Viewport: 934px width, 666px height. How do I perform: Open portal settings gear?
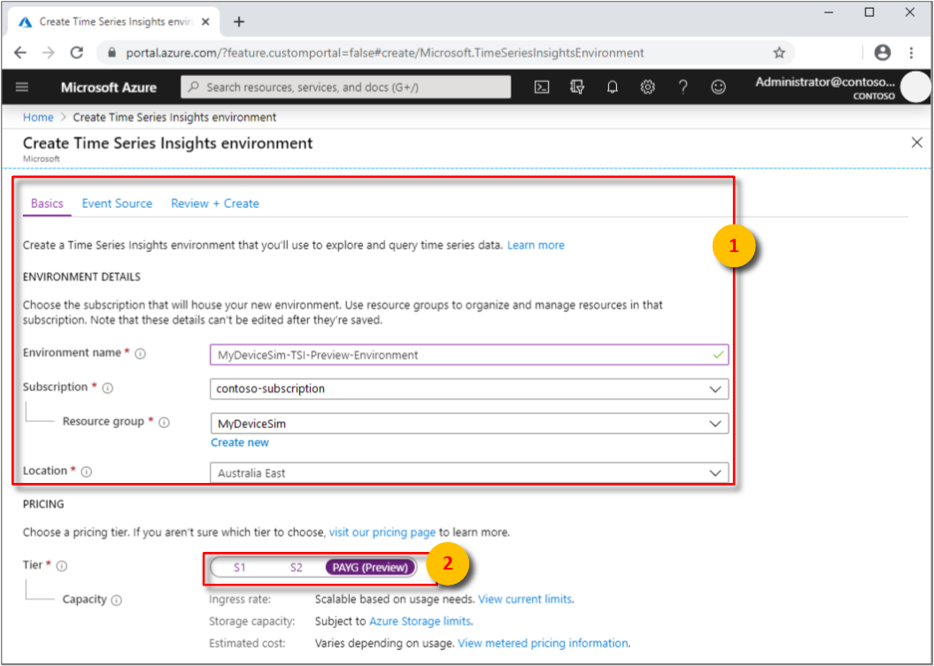coord(647,87)
